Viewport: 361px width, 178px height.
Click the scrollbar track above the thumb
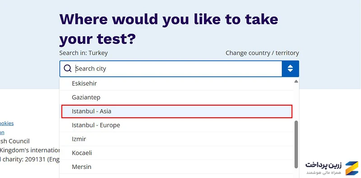pyautogui.click(x=296, y=102)
